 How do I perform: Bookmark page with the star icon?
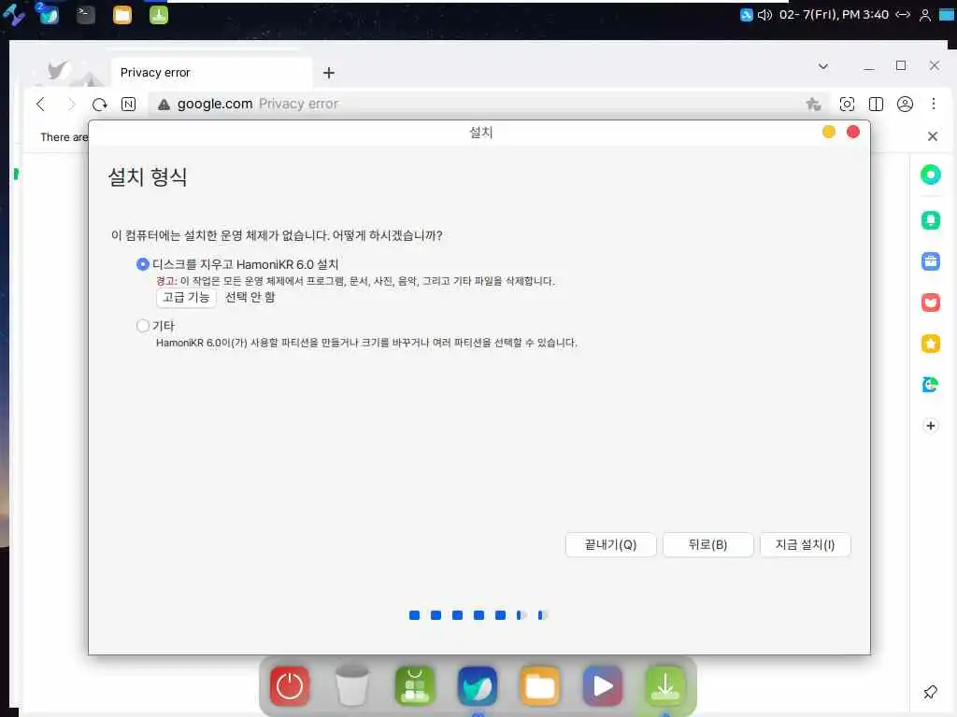click(x=813, y=105)
